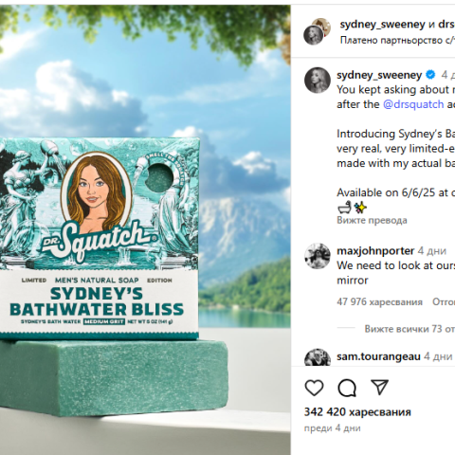Click sydney_sweeney profile picture beside caption
Image resolution: width=455 pixels, height=455 pixels.
(x=318, y=80)
